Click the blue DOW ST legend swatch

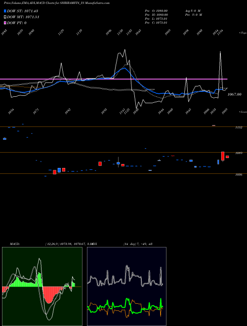tap(5, 11)
